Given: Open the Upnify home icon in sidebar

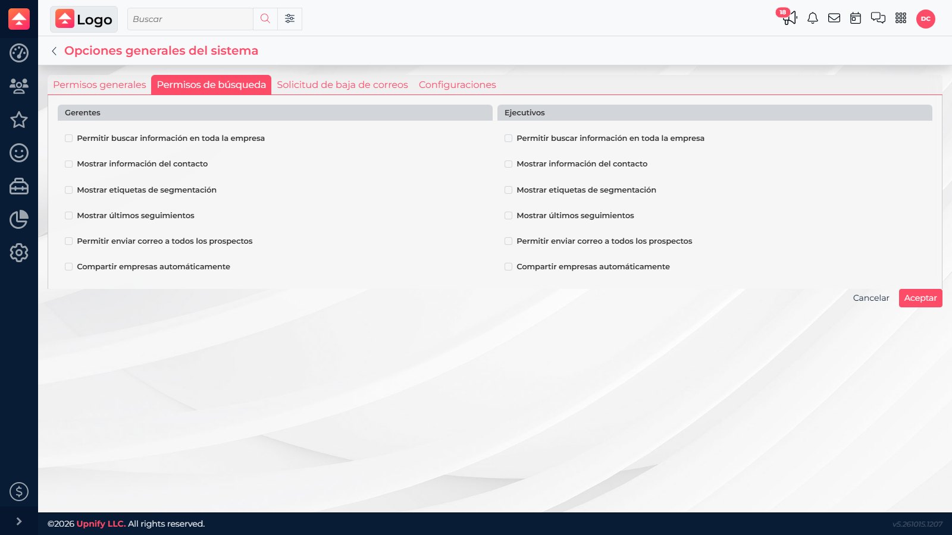Looking at the screenshot, I should (x=19, y=19).
